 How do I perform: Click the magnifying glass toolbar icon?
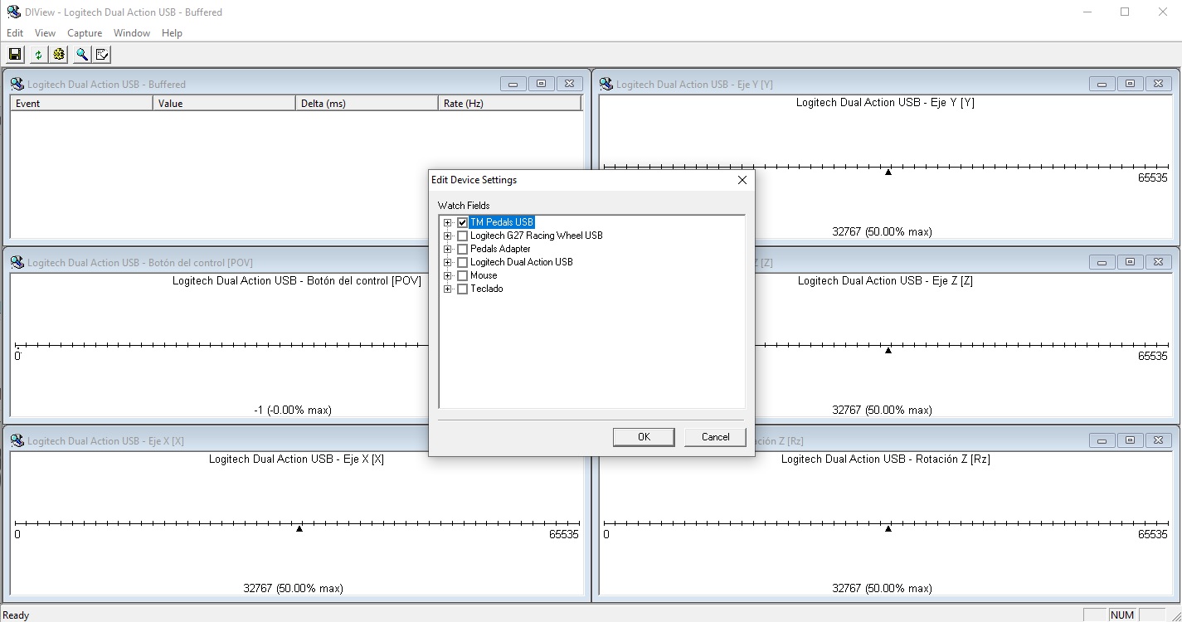[x=81, y=55]
